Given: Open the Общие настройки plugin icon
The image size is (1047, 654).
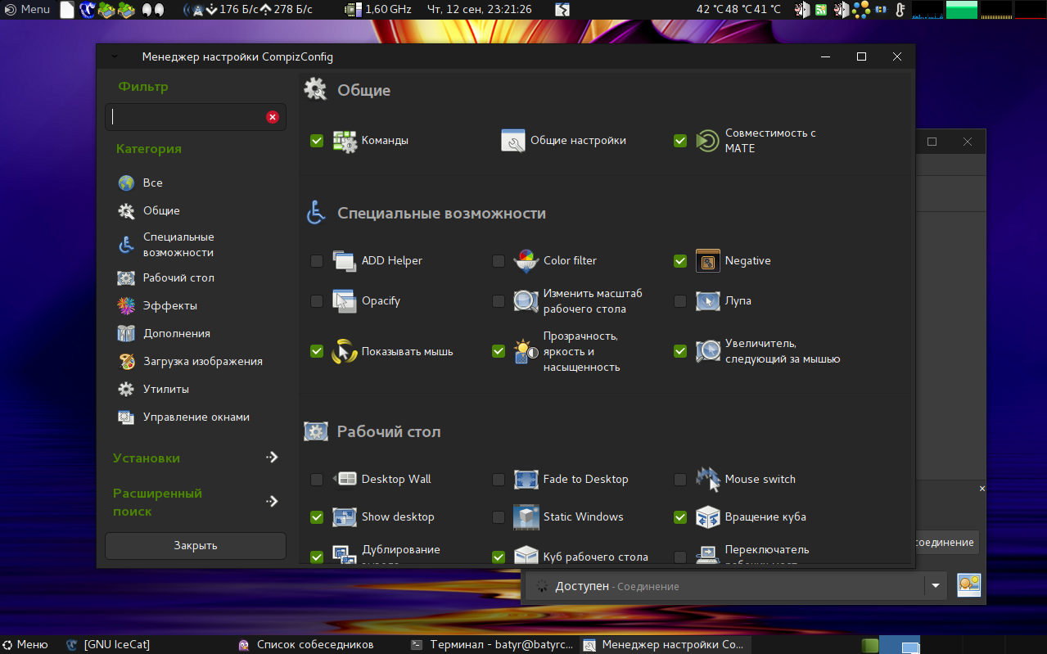Looking at the screenshot, I should pos(513,141).
